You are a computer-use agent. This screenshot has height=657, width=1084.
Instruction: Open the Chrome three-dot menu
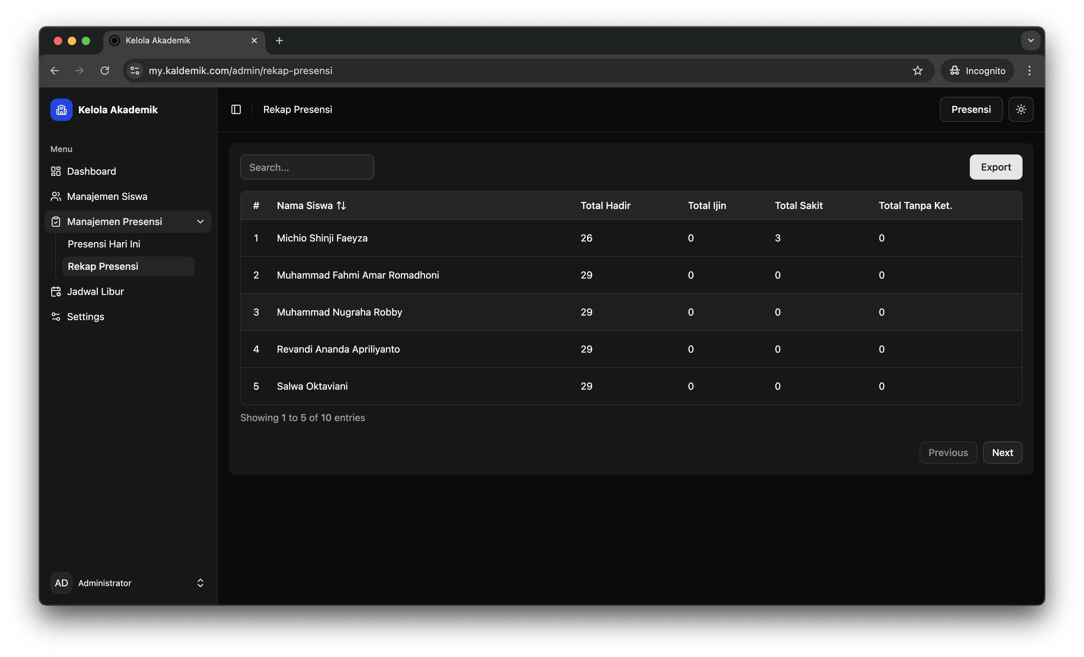1029,71
